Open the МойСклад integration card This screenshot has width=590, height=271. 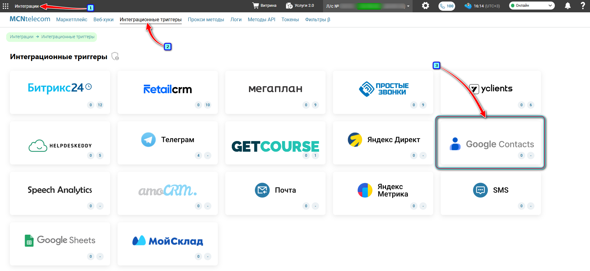(x=168, y=244)
